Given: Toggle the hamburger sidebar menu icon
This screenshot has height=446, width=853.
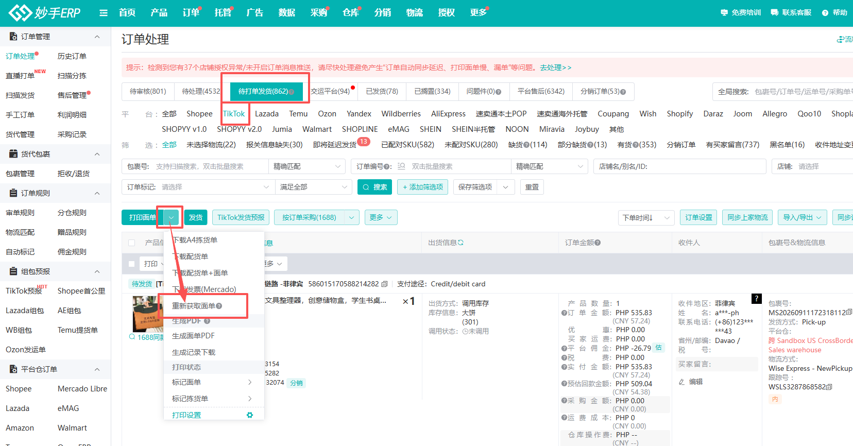Looking at the screenshot, I should (104, 13).
